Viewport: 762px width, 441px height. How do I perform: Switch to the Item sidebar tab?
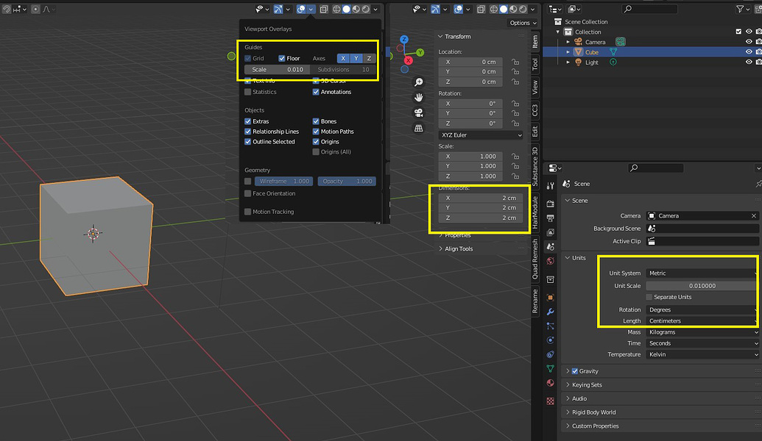(x=535, y=41)
